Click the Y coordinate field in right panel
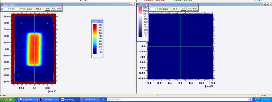 pyautogui.click(x=155, y=9)
